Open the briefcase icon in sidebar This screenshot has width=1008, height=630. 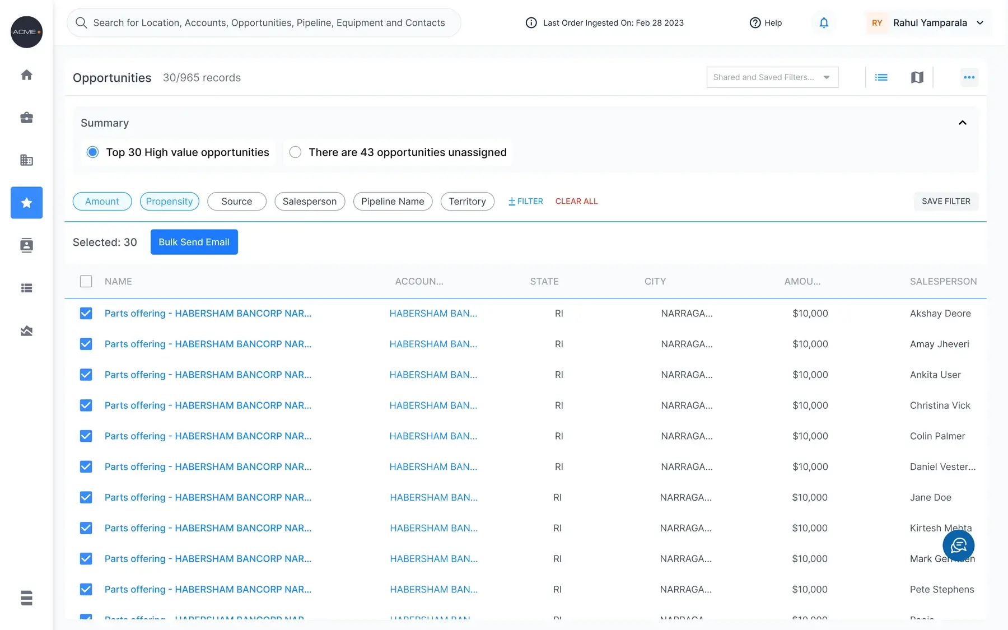pos(26,118)
